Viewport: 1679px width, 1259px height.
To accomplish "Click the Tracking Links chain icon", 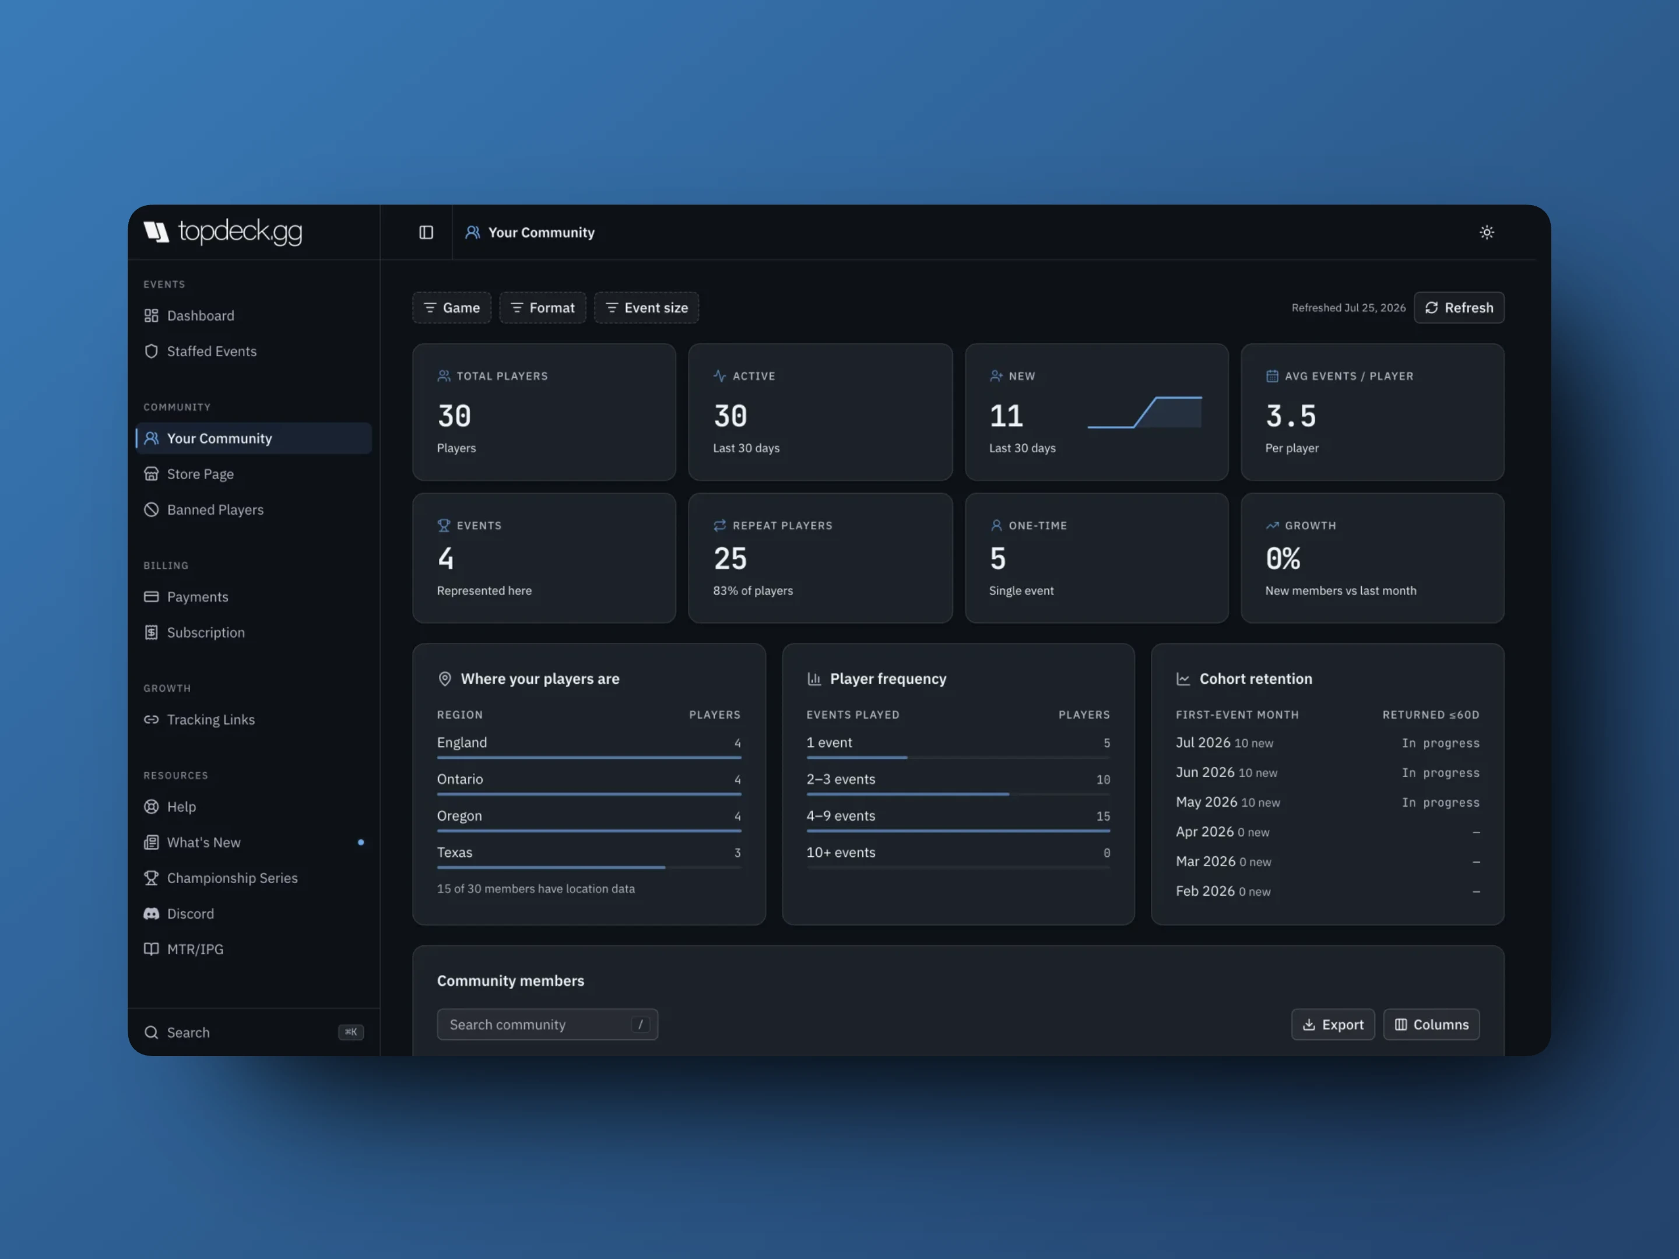I will 151,719.
